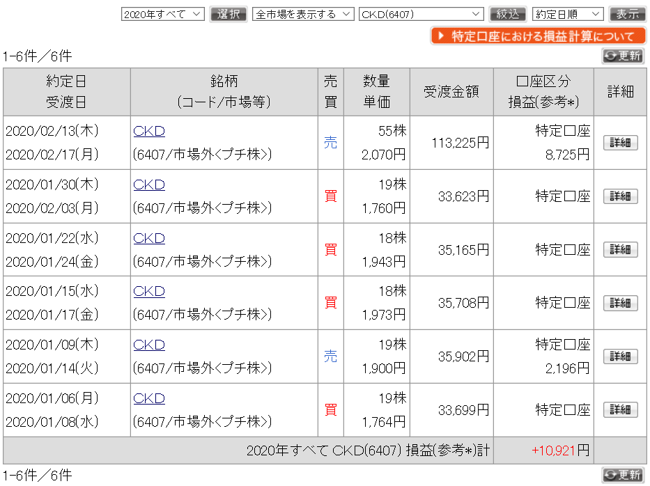Select the 受渡金額 column header
This screenshot has height=486, width=650.
coord(451,92)
